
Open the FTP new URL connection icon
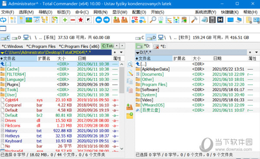click(143, 20)
